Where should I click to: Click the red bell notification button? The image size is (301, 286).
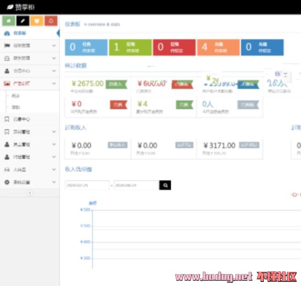coord(51,21)
